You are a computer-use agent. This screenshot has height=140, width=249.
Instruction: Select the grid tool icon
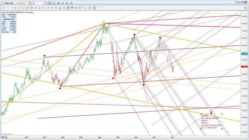pos(68,8)
